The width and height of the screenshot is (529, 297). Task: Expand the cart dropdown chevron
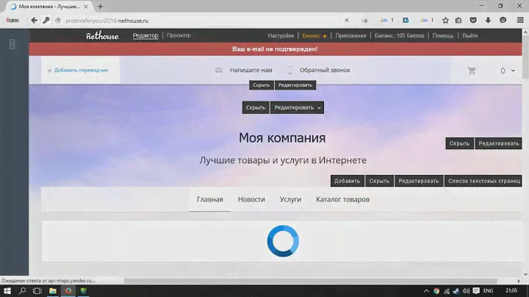pyautogui.click(x=513, y=71)
